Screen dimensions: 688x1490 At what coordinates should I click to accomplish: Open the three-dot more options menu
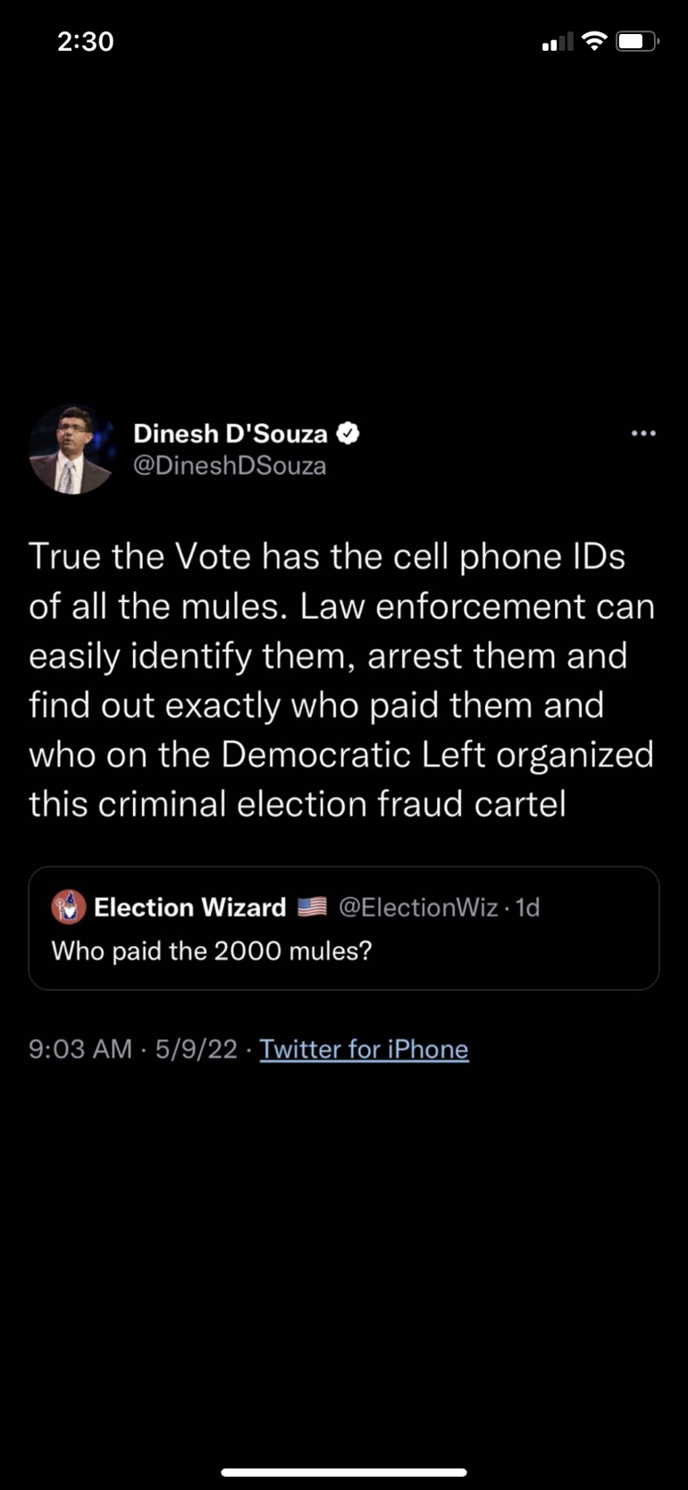(x=643, y=434)
